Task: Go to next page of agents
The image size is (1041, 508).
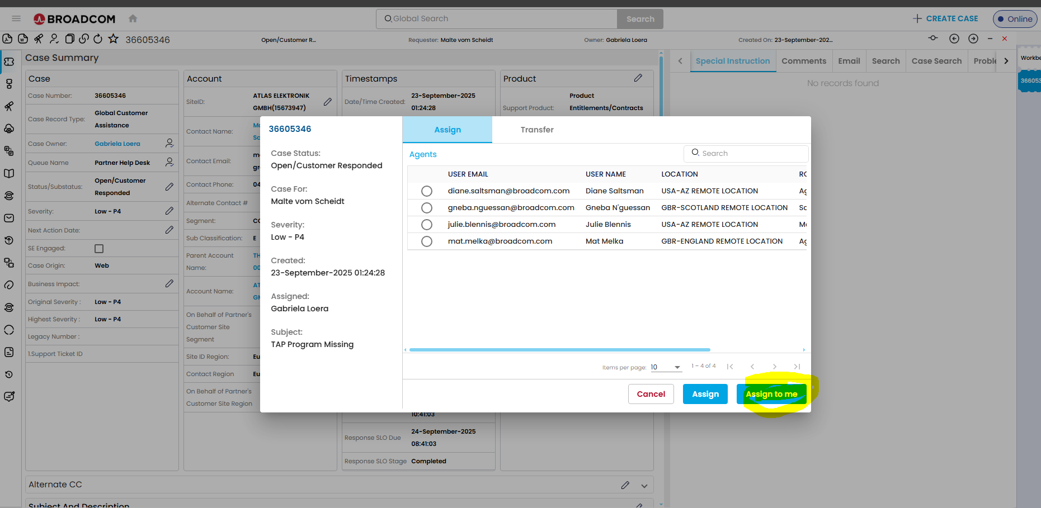Action: click(x=775, y=367)
